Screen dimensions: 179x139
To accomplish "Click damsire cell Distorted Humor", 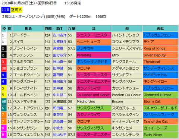I will (160, 95).
